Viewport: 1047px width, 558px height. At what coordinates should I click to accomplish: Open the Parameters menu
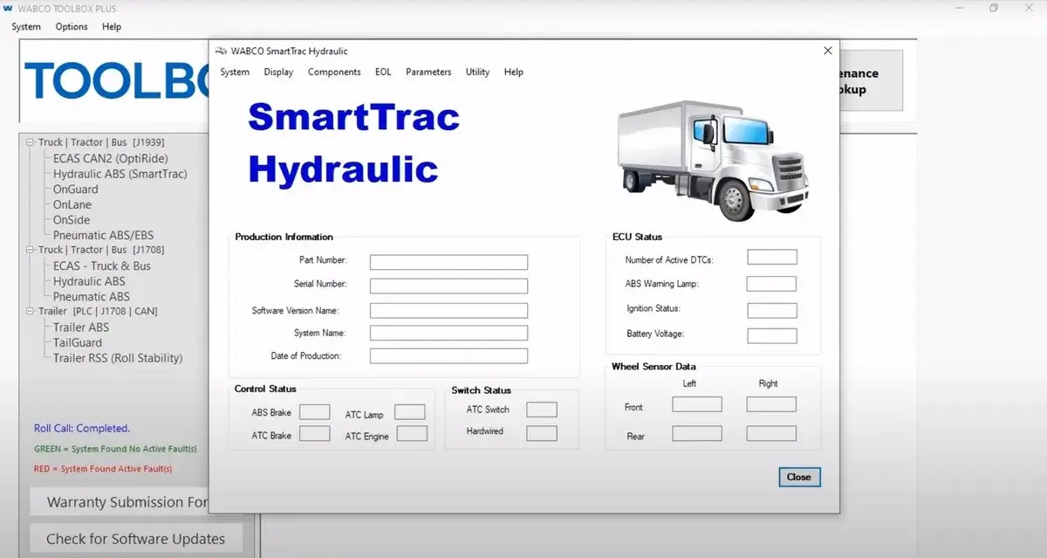428,72
